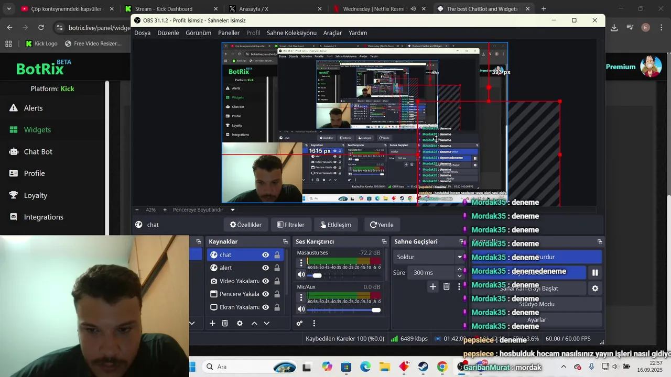671x377 pixels.
Task: Toggle lock on alert source
Action: tap(277, 268)
